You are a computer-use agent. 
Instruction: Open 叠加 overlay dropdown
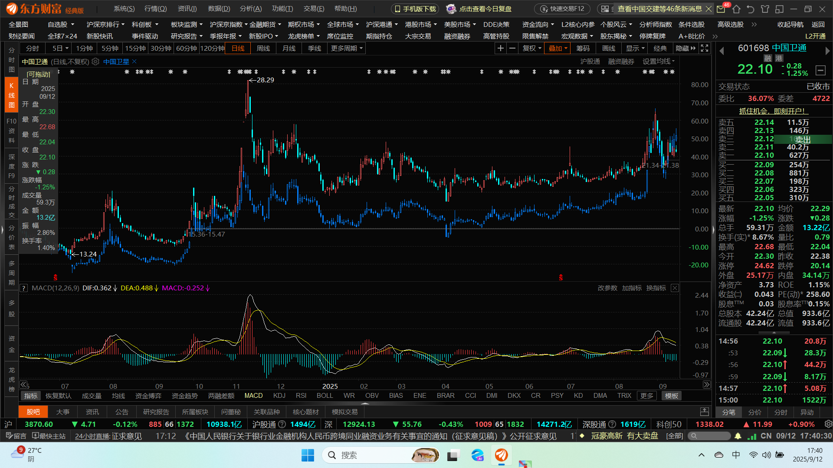tap(558, 48)
